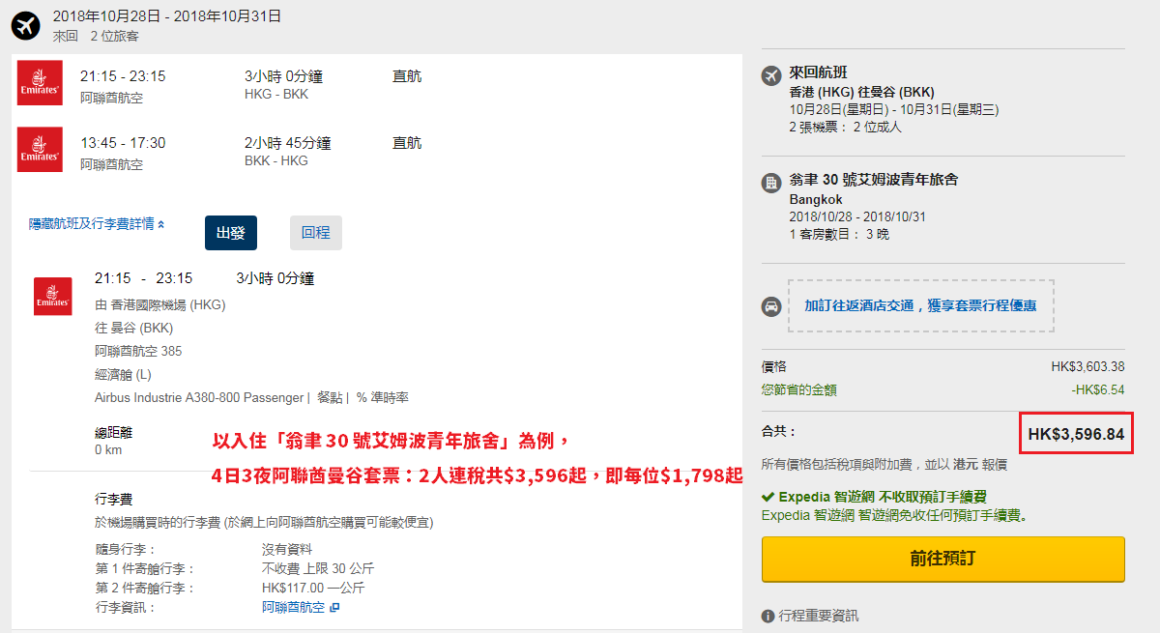Screen dimensions: 1160x633
Task: Click the 2018/10/28 - 2018/10/31 stay dates
Action: (858, 216)
